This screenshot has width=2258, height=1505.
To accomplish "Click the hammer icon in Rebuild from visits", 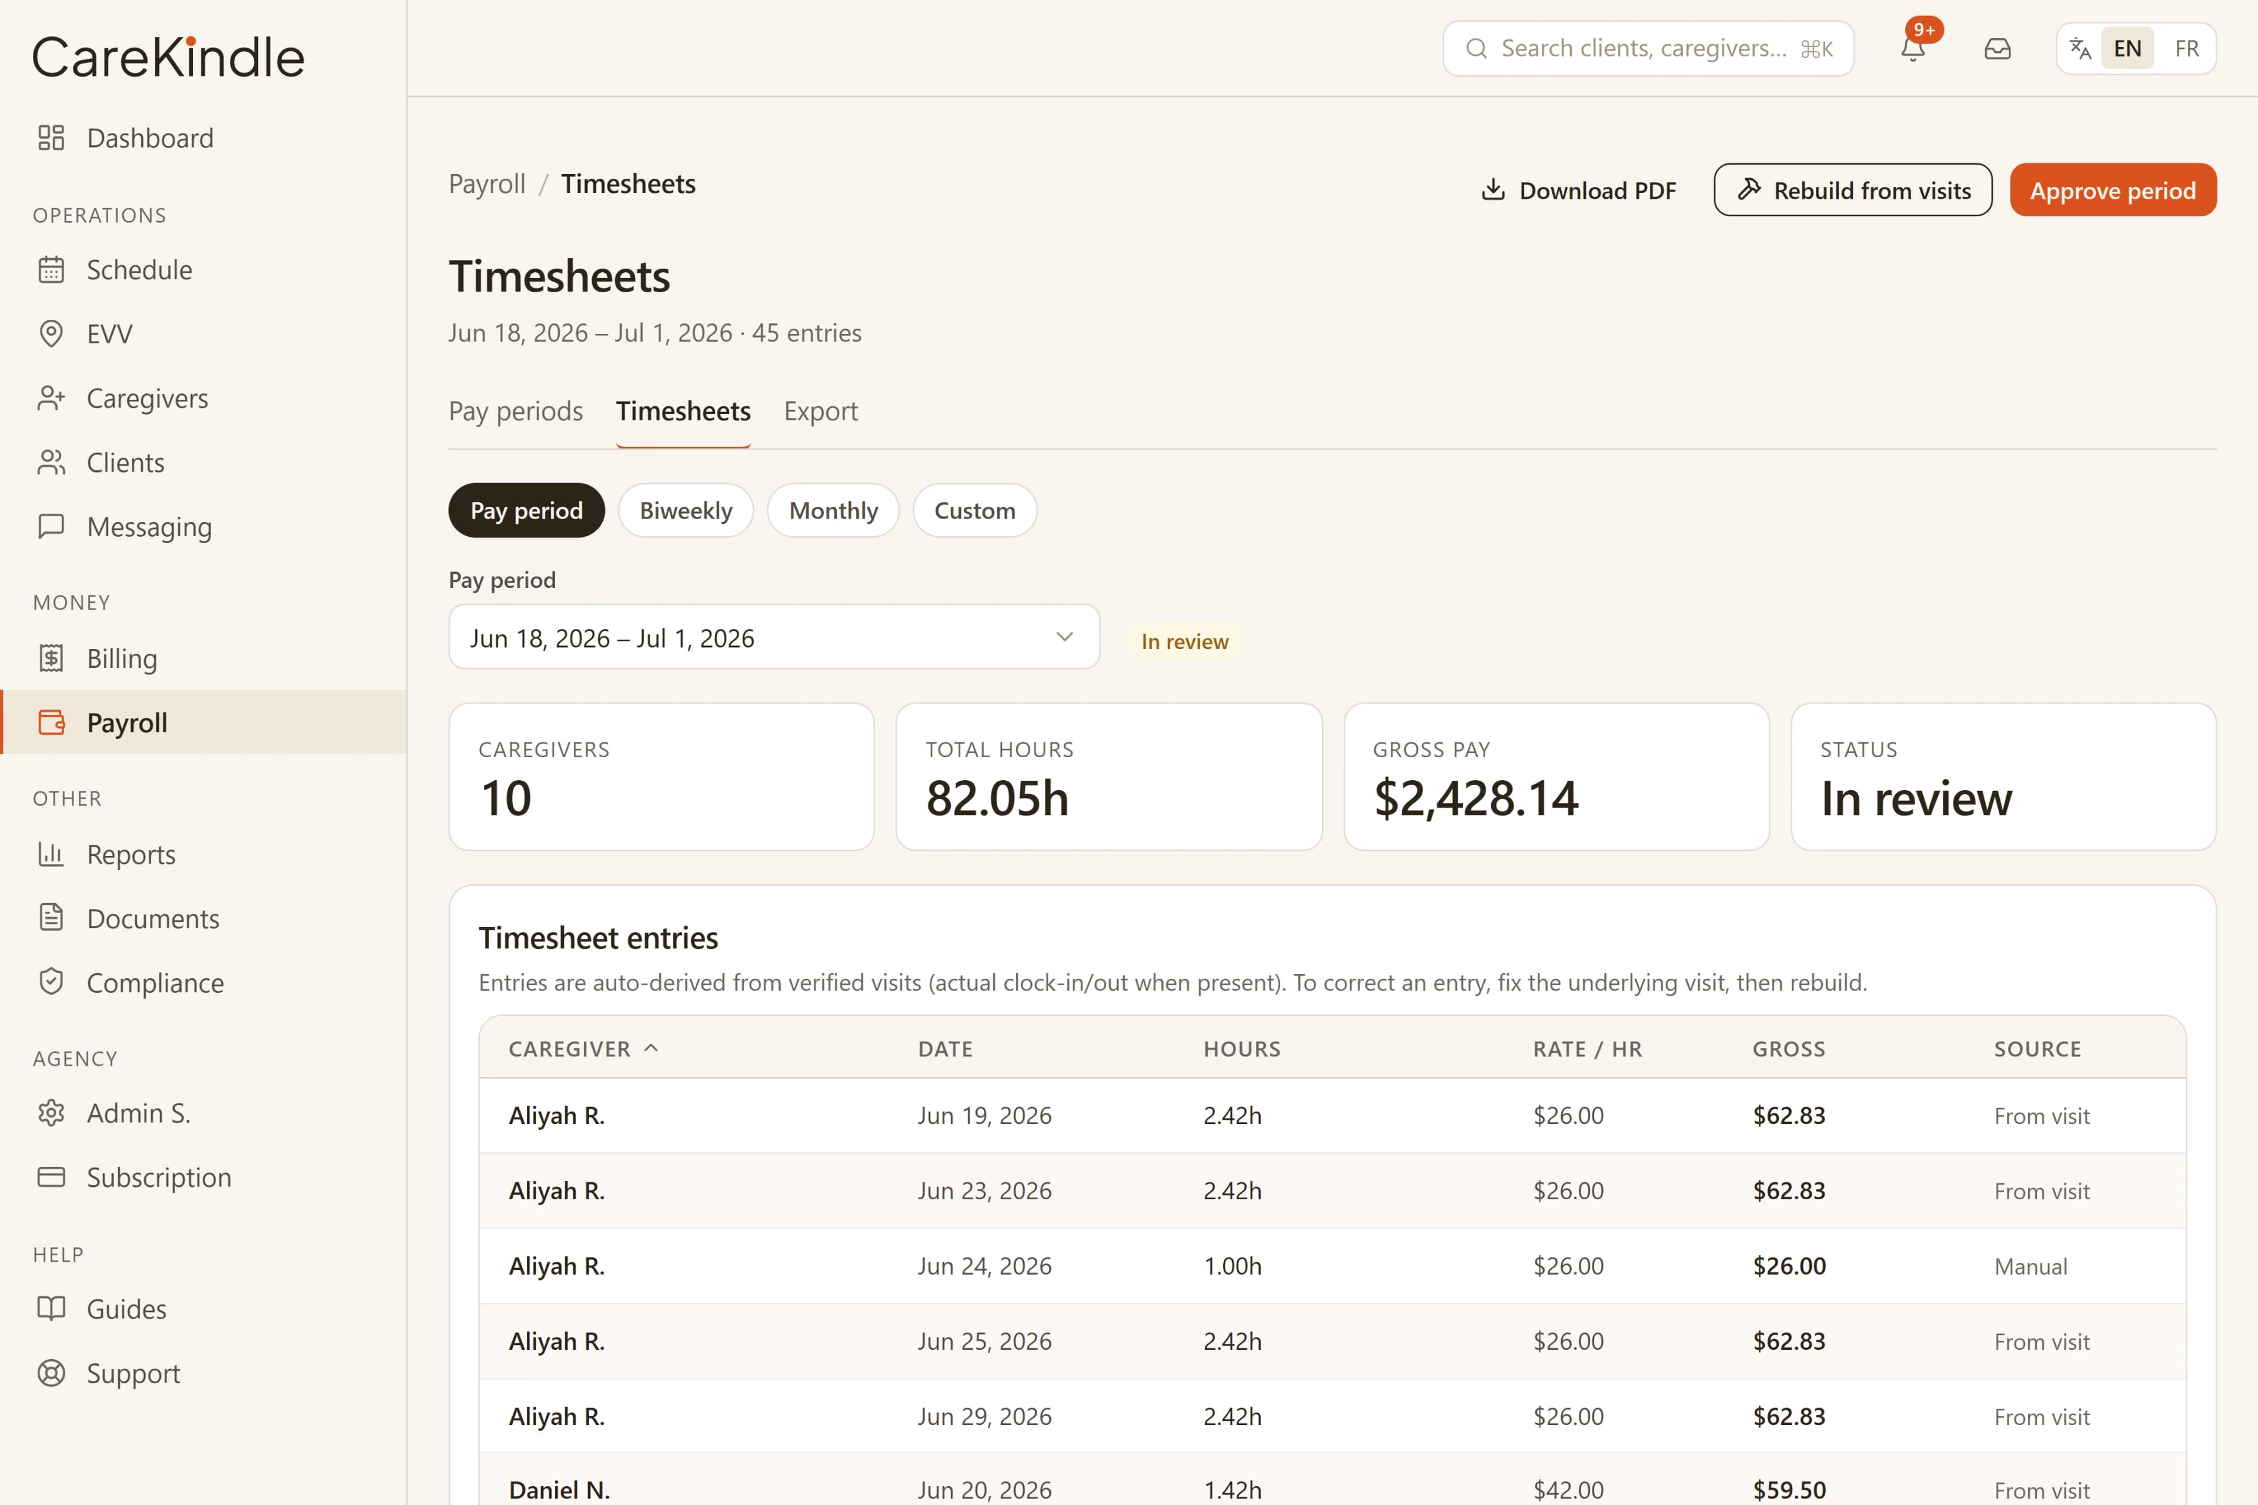I will [1749, 190].
